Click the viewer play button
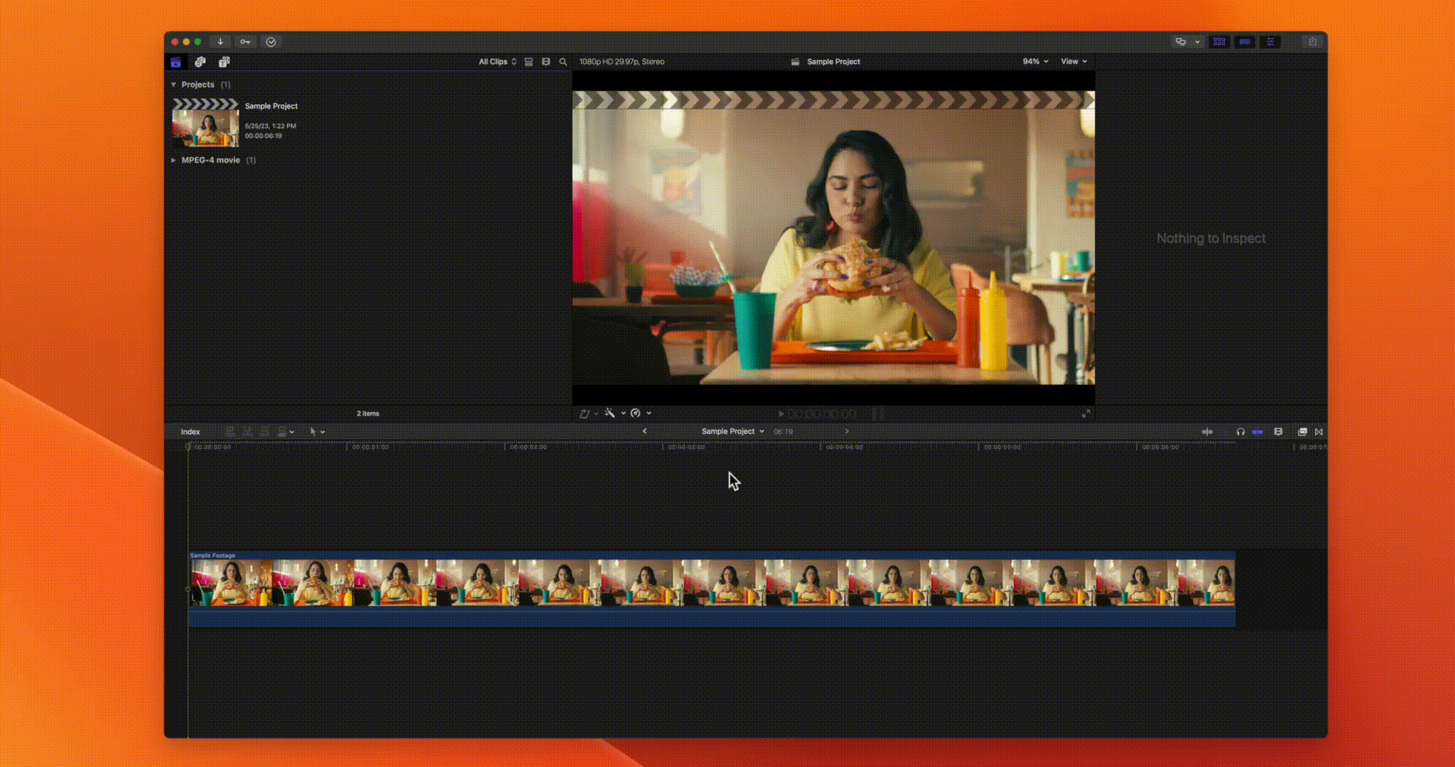This screenshot has height=767, width=1455. [781, 414]
